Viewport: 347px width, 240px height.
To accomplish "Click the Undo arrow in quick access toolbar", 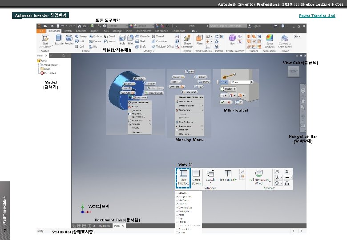I will coord(63,26).
